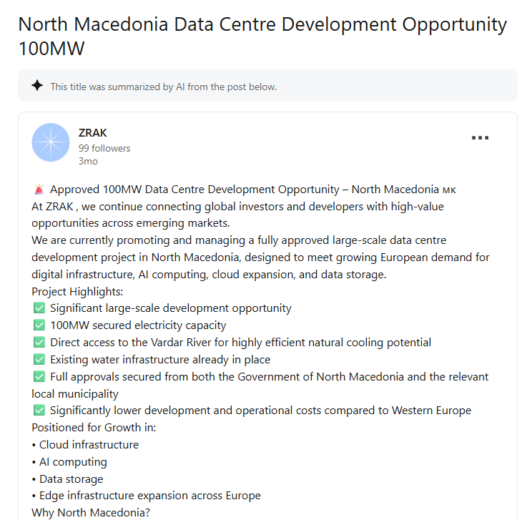This screenshot has height=520, width=527.
Task: Click the AI-summarized title notice banner
Action: [x=267, y=85]
